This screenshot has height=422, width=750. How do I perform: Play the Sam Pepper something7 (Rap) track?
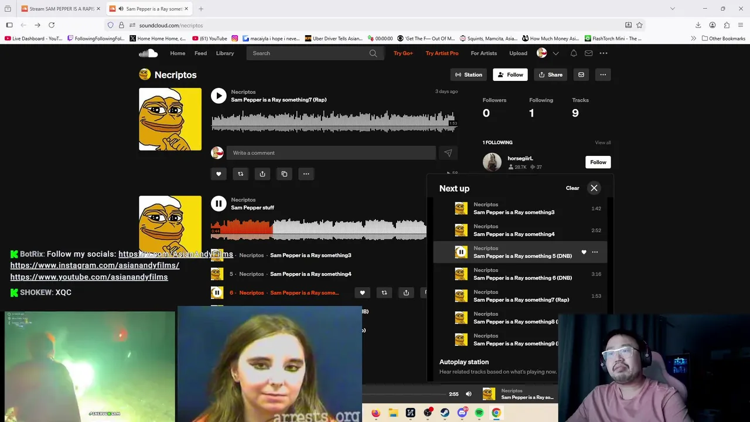point(219,96)
